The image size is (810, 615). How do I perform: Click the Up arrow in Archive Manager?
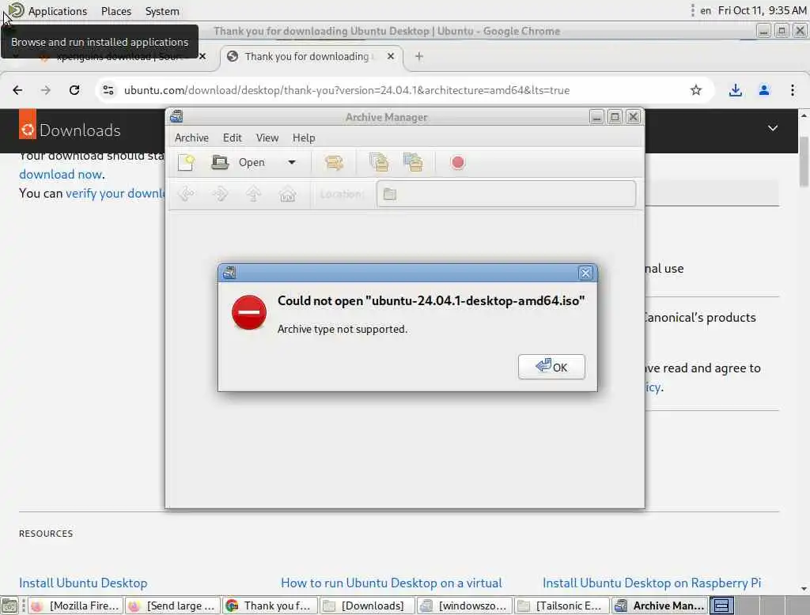point(253,194)
